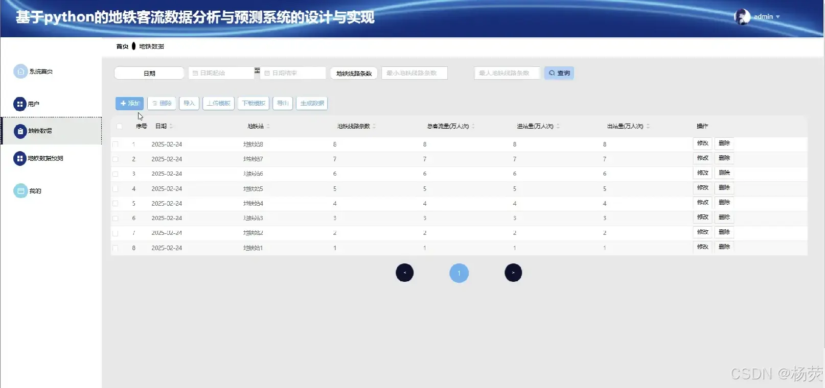Screen dimensions: 825x388
Task: Click the admin avatar picture
Action: [x=742, y=17]
